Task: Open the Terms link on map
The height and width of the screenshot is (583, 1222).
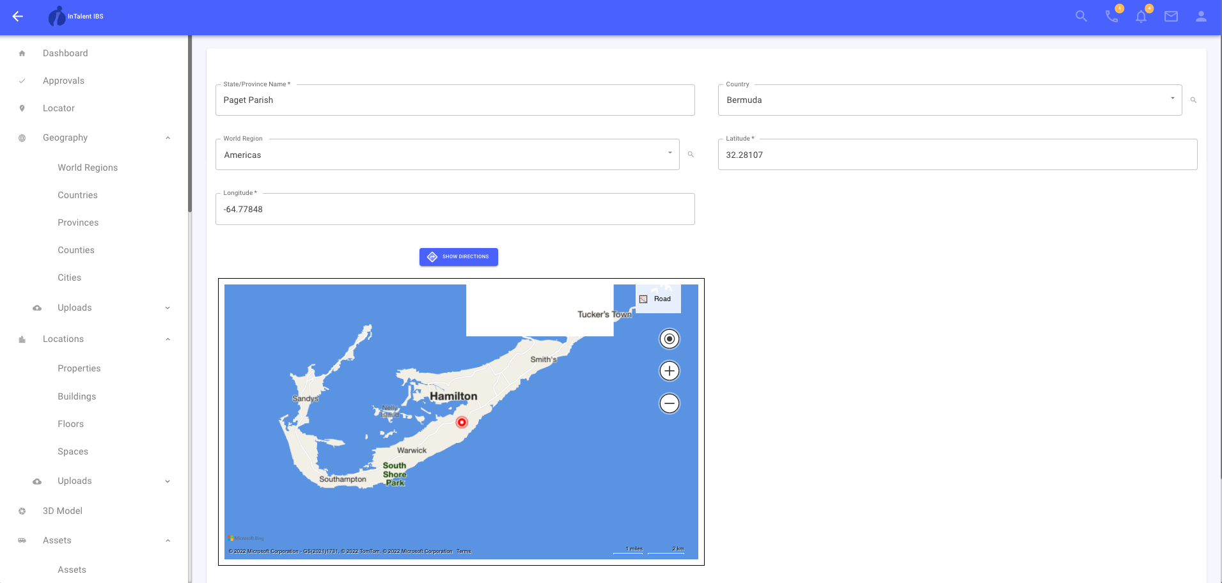Action: tap(464, 551)
